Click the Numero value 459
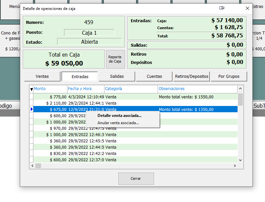 click(x=89, y=22)
